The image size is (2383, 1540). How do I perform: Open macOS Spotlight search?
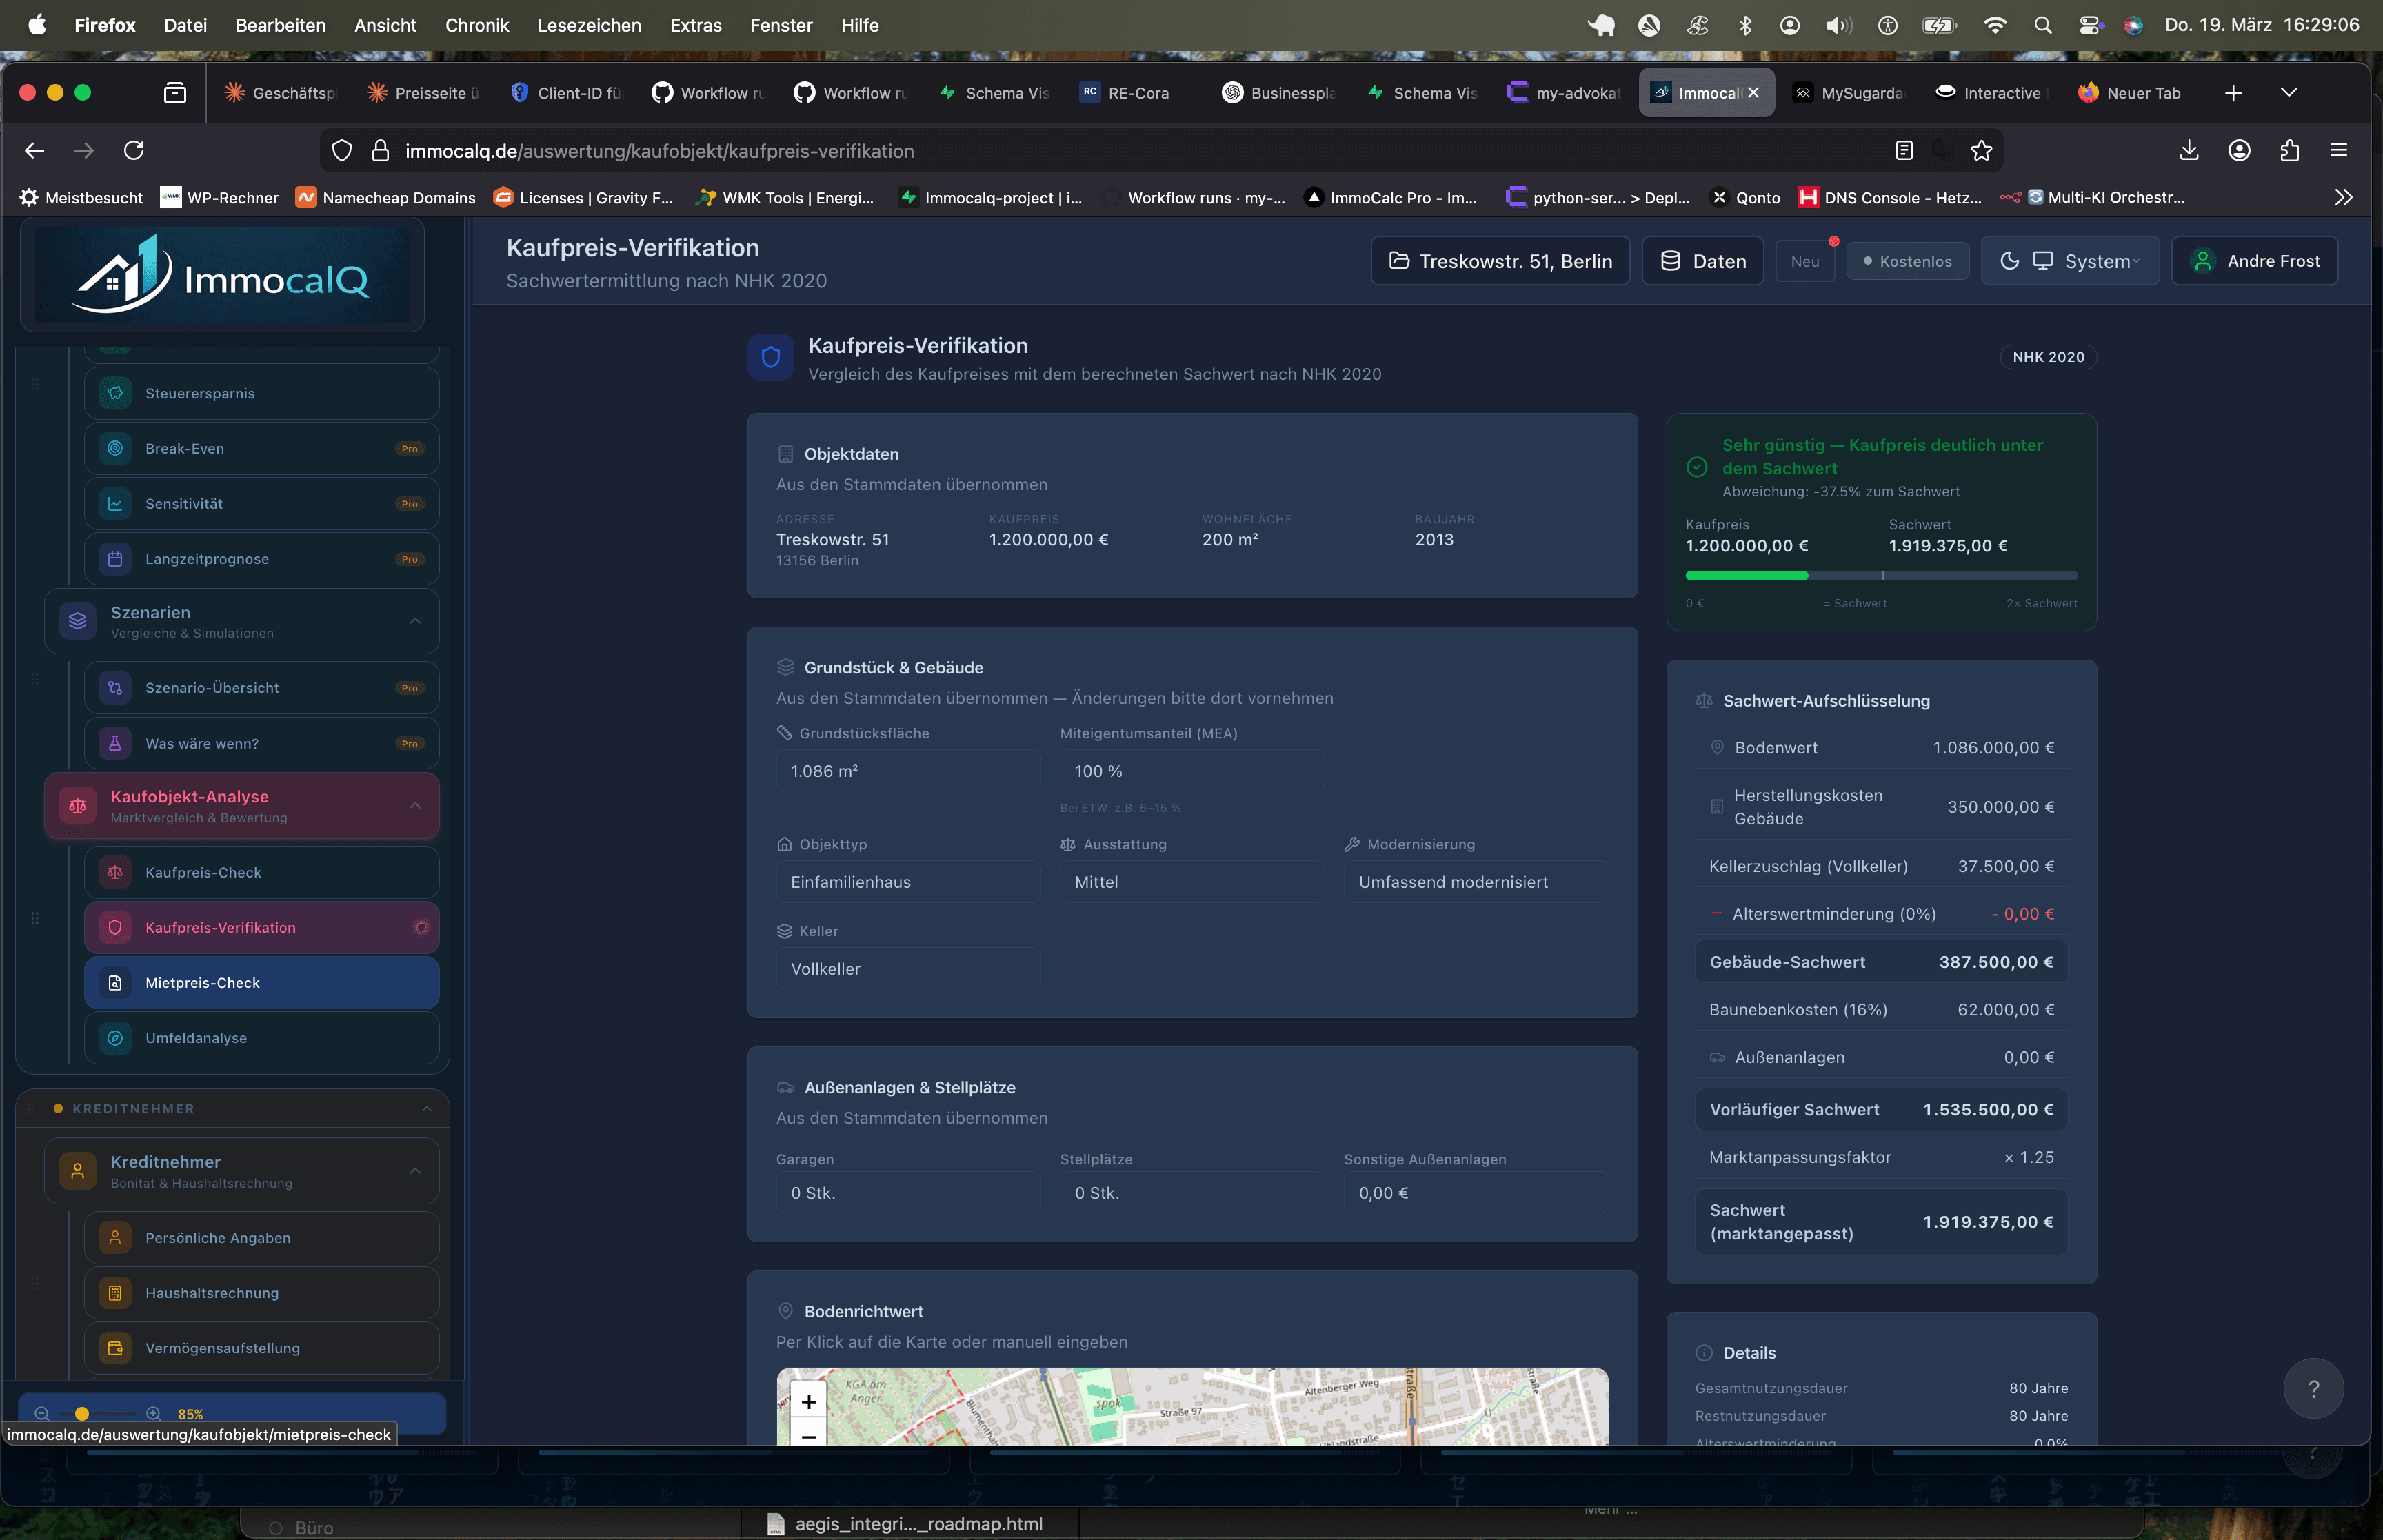(2043, 25)
